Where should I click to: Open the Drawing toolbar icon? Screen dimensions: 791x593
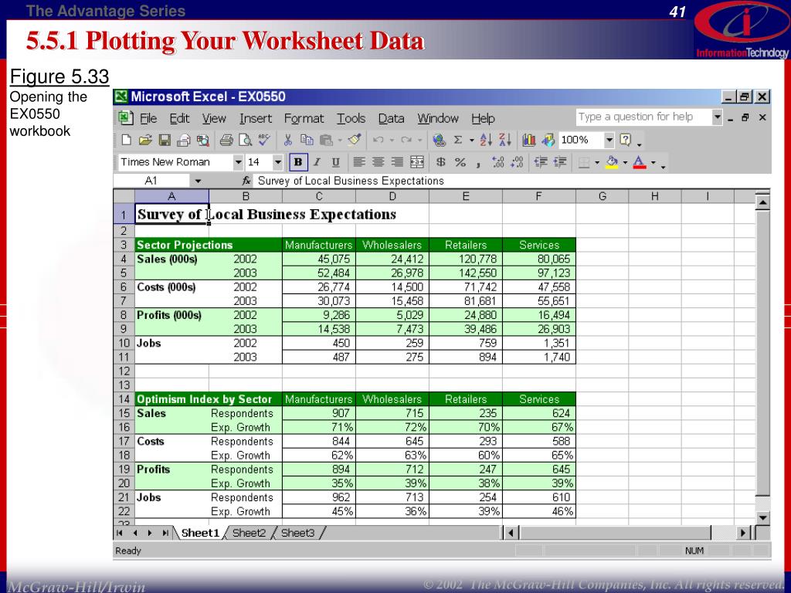point(548,141)
